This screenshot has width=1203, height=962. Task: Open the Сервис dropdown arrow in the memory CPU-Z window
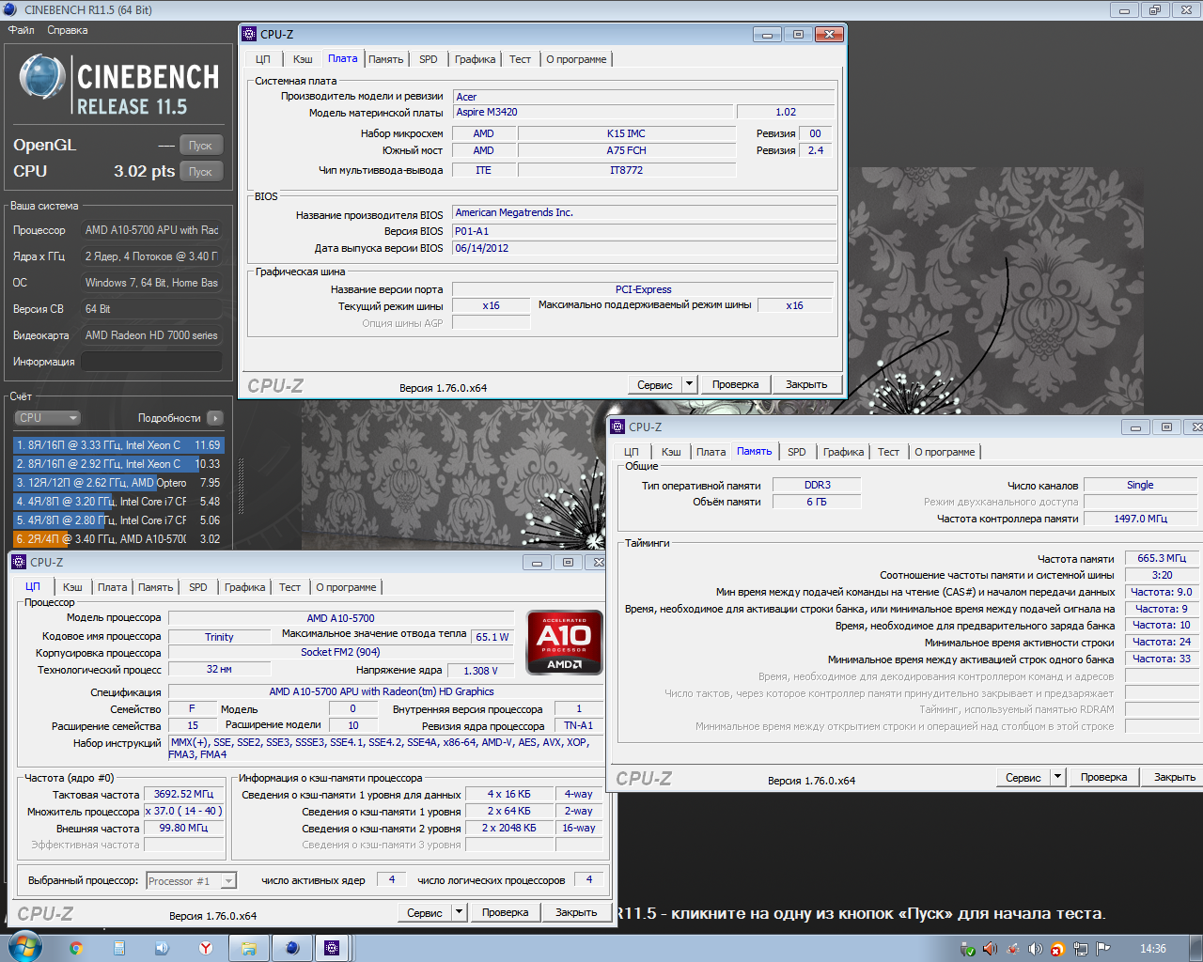(1057, 777)
